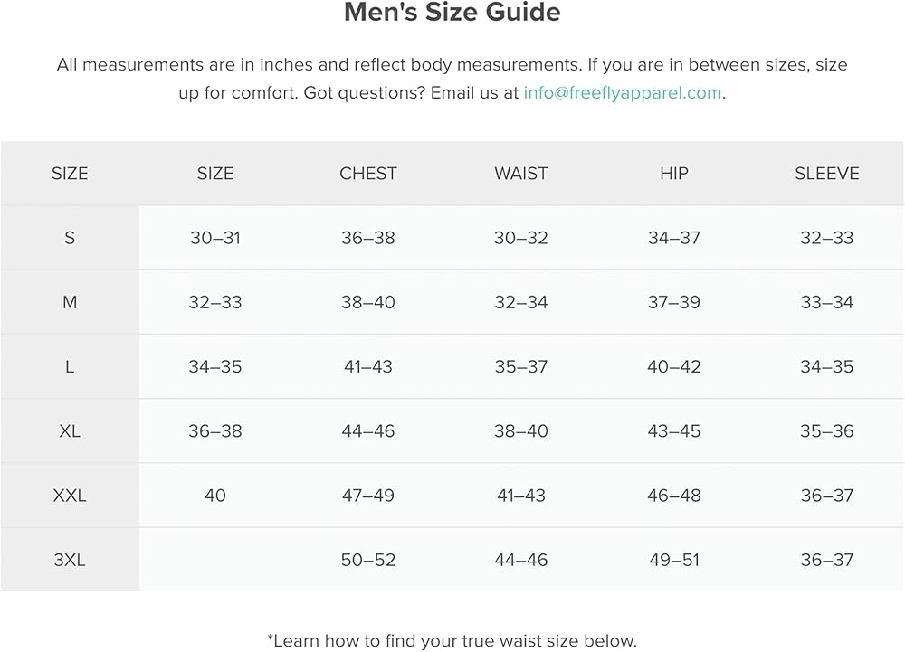
Task: Click the 40 size cell in XXL row
Action: tap(215, 495)
